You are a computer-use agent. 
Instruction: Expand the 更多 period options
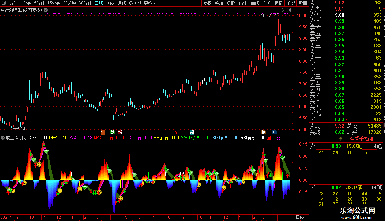[150, 3]
